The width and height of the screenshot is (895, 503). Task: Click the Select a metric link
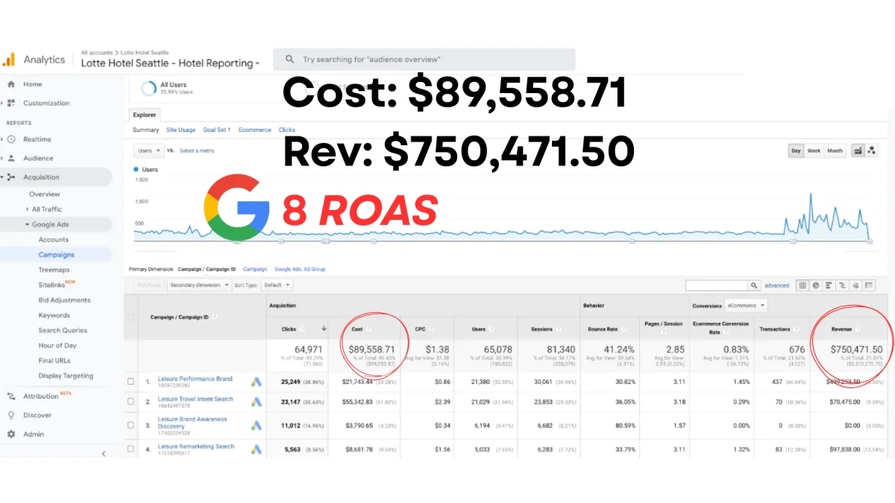coord(197,151)
